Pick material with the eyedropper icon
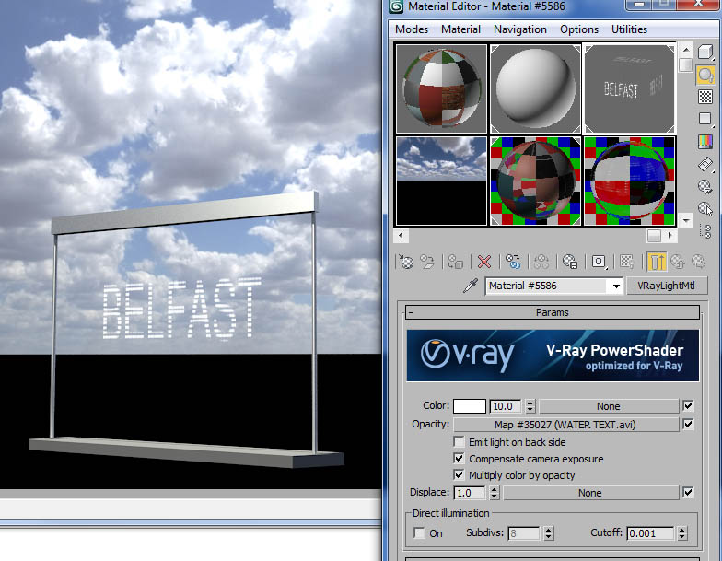The width and height of the screenshot is (722, 561). 470,286
